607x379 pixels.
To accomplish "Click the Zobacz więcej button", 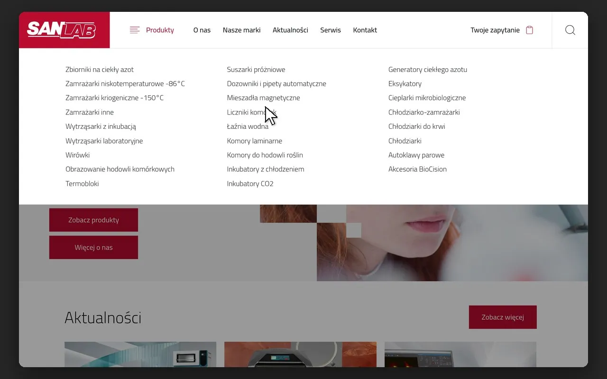I will (x=503, y=317).
